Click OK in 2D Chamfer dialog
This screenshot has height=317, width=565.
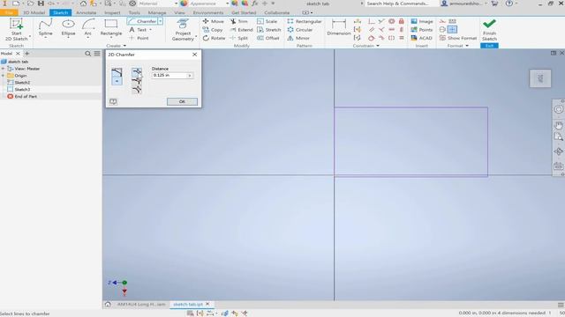(182, 102)
